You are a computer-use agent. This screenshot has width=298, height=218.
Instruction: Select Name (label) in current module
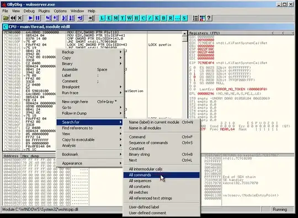(161, 122)
